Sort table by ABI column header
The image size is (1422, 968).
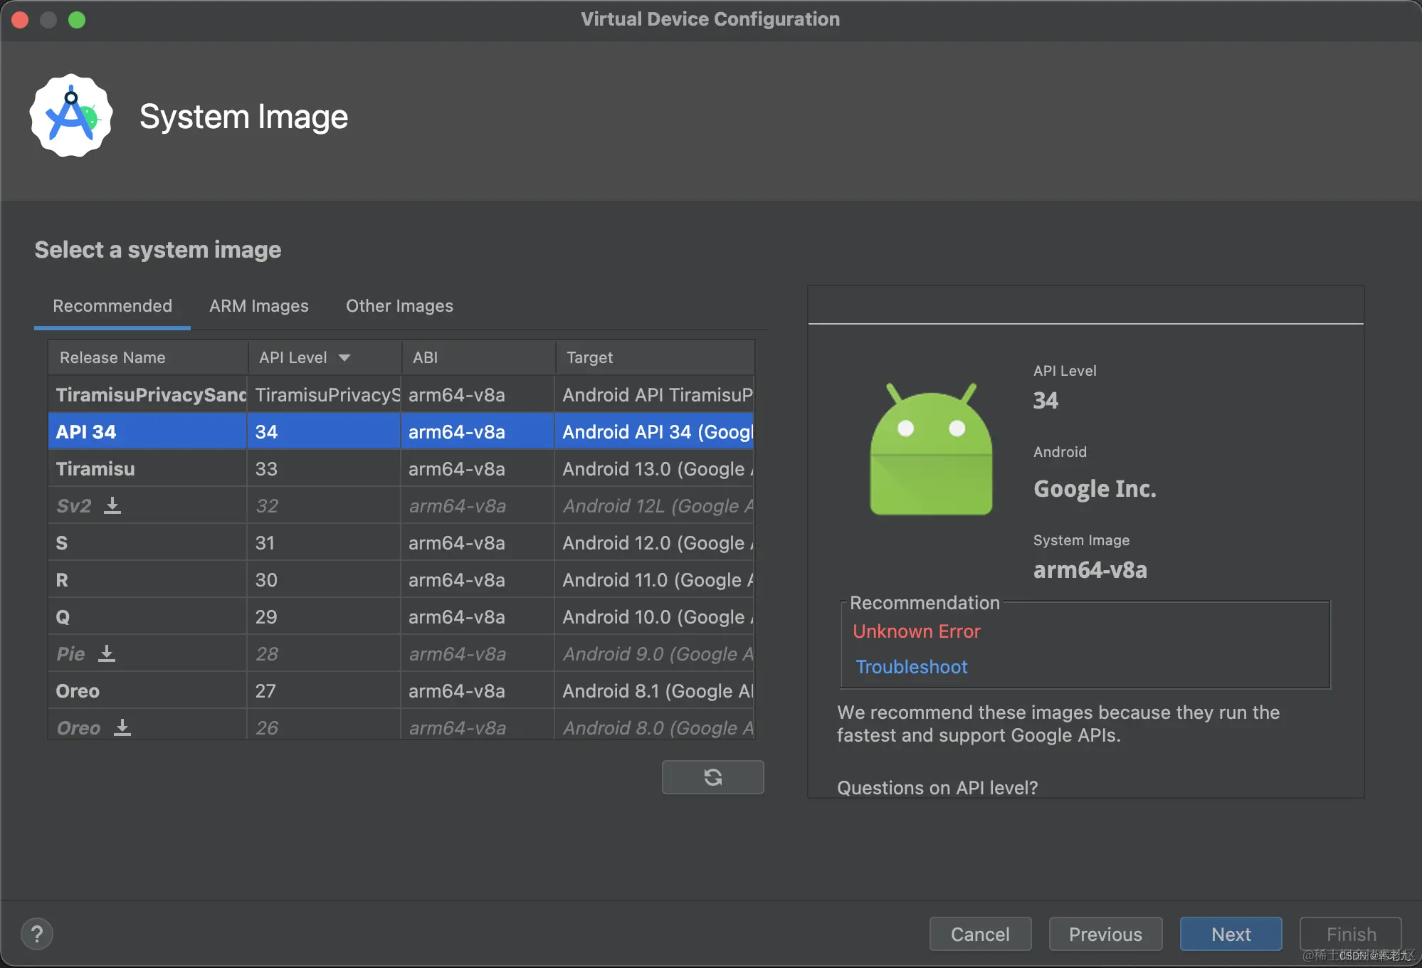(426, 357)
